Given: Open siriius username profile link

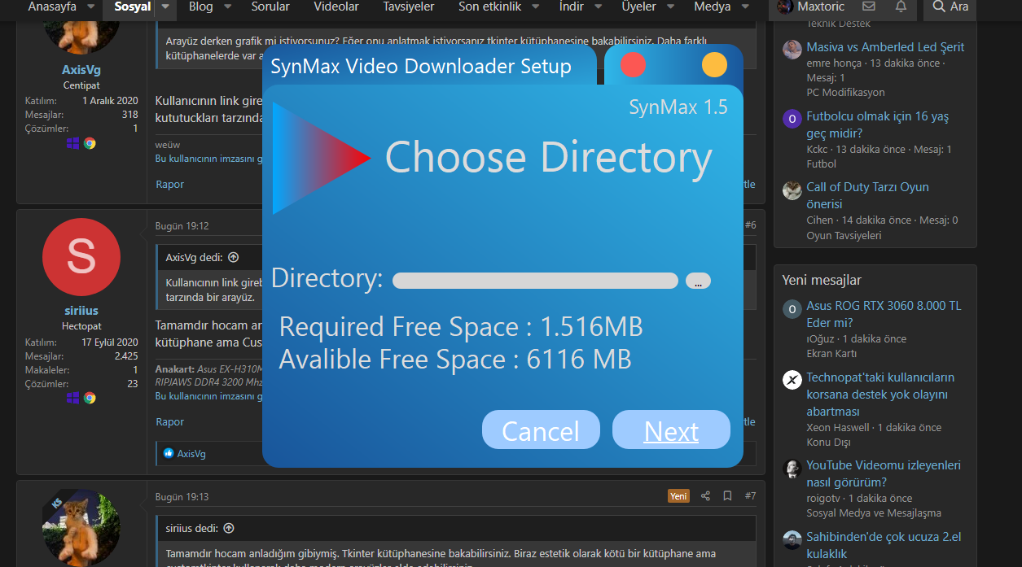Looking at the screenshot, I should [x=81, y=311].
